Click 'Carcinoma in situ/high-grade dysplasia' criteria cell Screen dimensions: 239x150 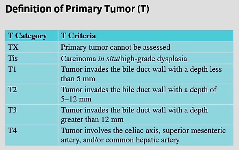146,58
